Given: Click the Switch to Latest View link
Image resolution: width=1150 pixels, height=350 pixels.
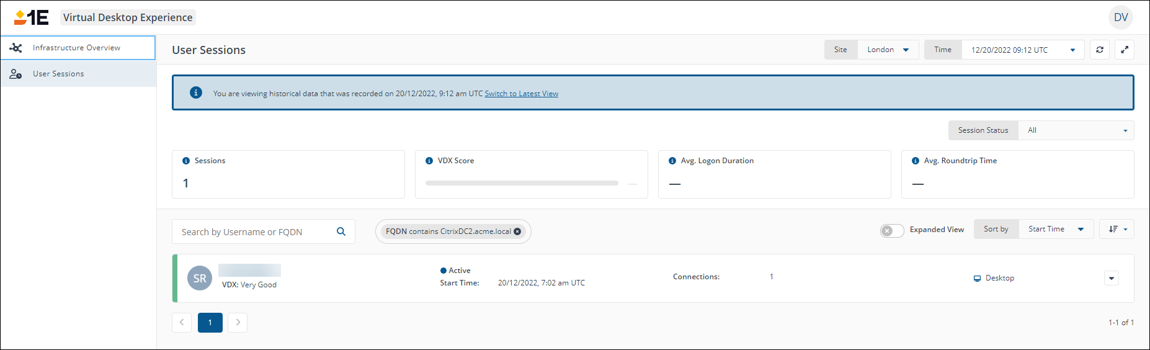Looking at the screenshot, I should 521,94.
